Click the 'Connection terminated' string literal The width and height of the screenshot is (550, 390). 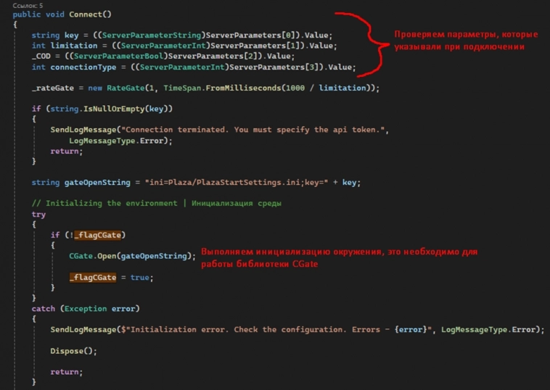pos(255,130)
